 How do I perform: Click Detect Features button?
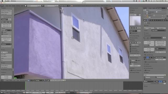pos(6,12)
